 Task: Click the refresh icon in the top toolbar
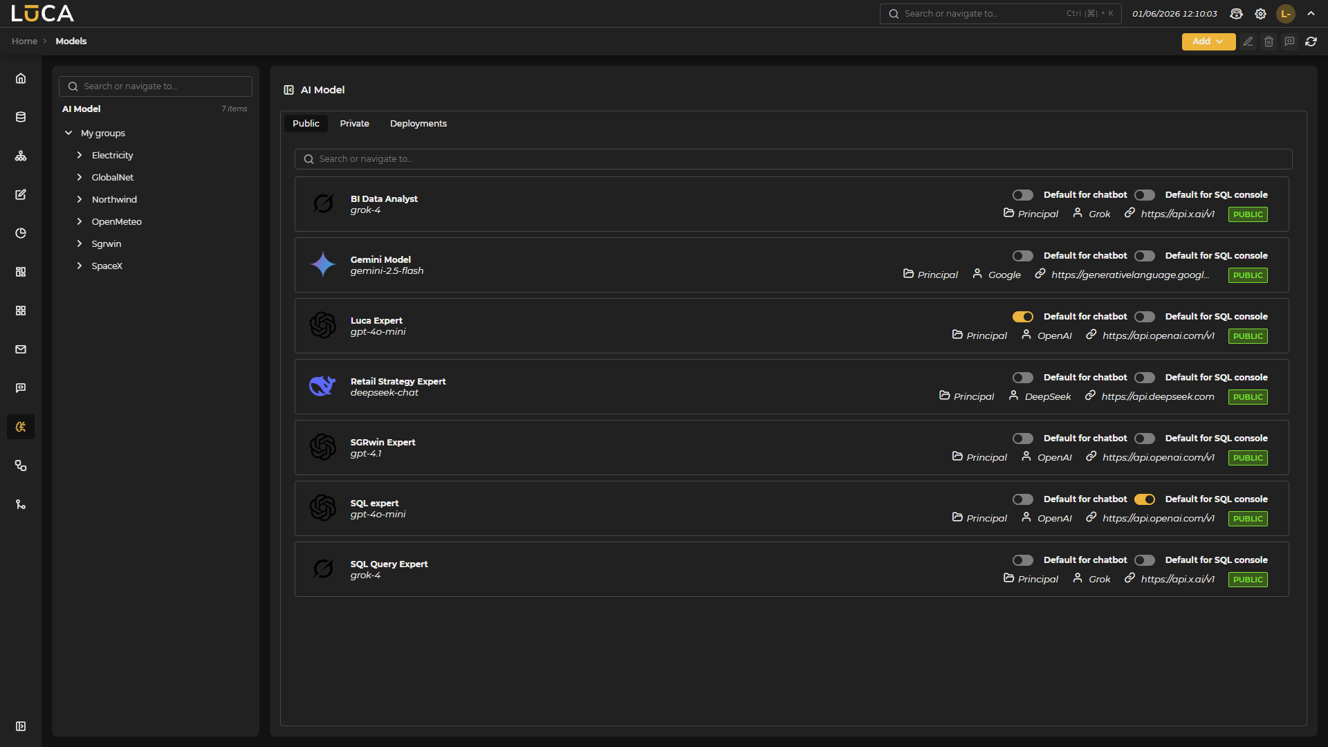point(1311,41)
